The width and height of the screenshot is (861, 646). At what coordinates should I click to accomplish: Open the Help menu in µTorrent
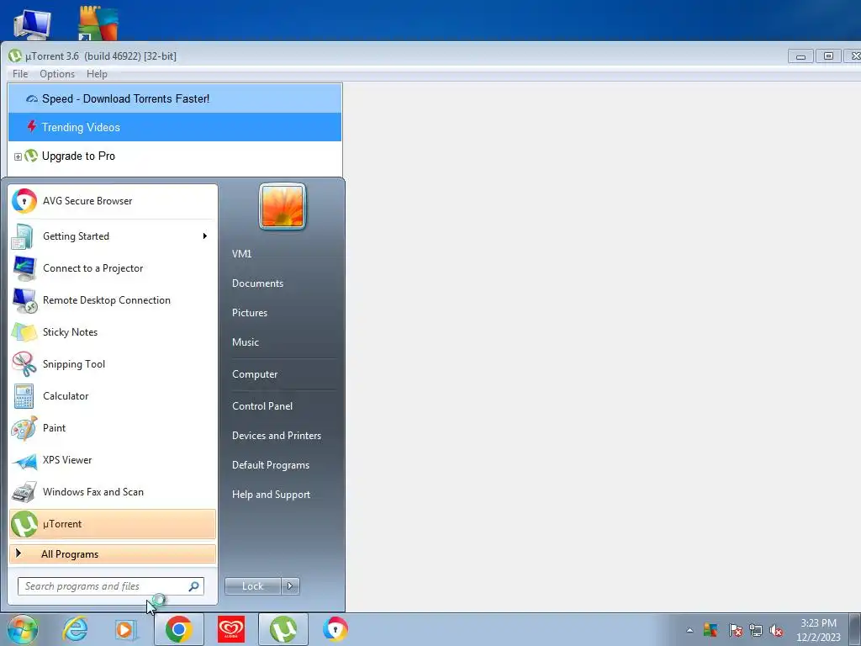point(98,74)
